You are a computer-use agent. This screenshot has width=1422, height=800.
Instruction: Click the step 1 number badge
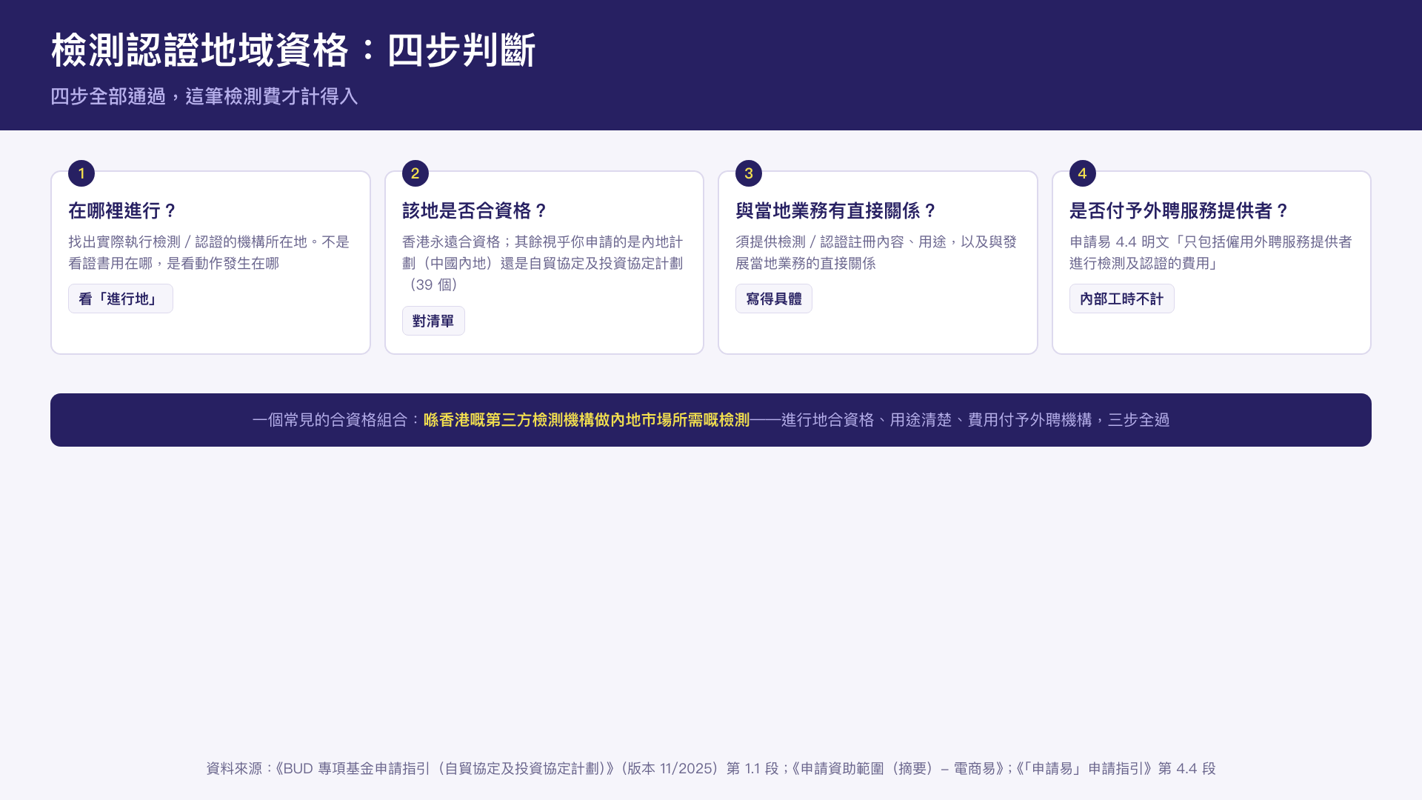click(81, 173)
